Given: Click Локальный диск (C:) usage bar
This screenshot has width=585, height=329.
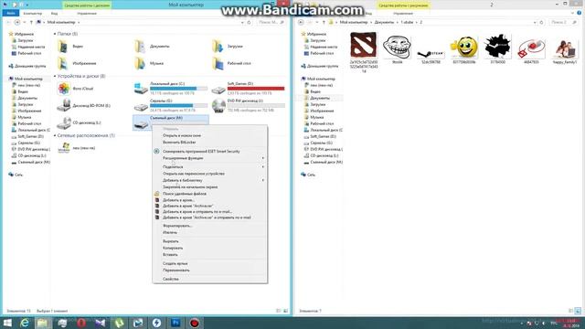Looking at the screenshot, I should pos(179,89).
